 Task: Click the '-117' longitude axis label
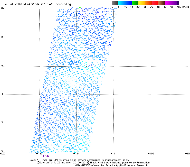(39, 154)
